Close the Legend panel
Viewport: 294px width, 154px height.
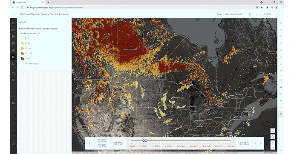click(68, 22)
